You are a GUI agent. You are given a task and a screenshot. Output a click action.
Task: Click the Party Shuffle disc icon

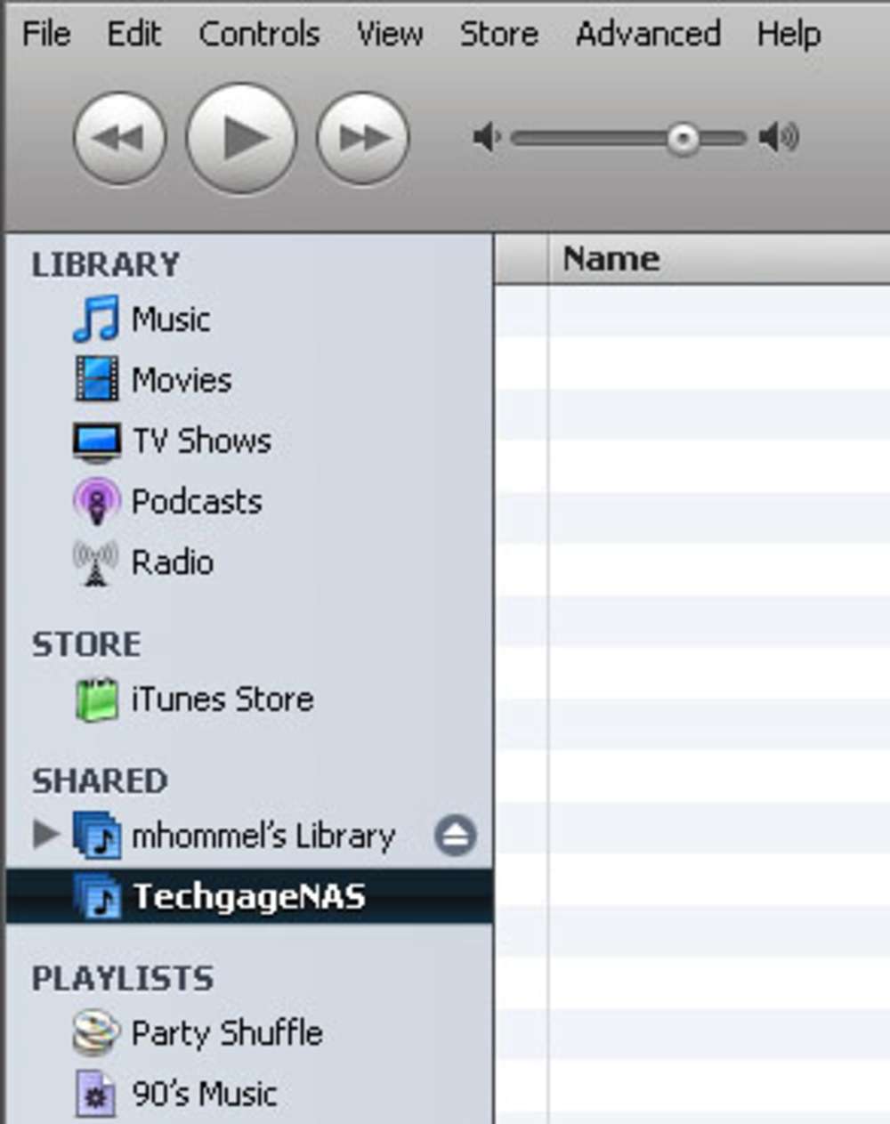96,1033
